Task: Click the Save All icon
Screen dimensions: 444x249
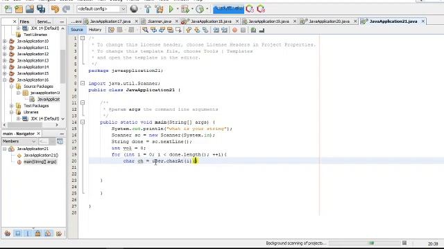Action: [41, 9]
